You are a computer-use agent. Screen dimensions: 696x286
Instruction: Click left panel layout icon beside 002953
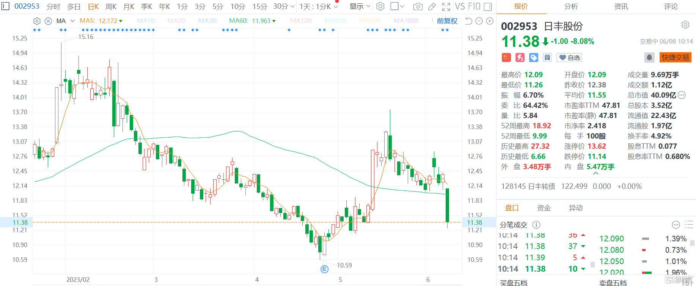5,6
